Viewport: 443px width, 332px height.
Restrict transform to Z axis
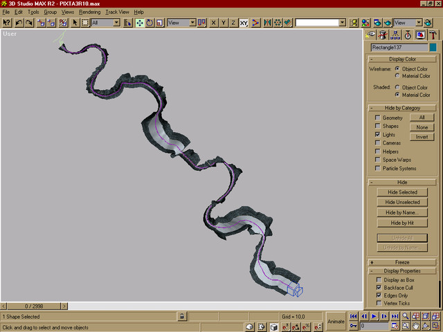[233, 23]
